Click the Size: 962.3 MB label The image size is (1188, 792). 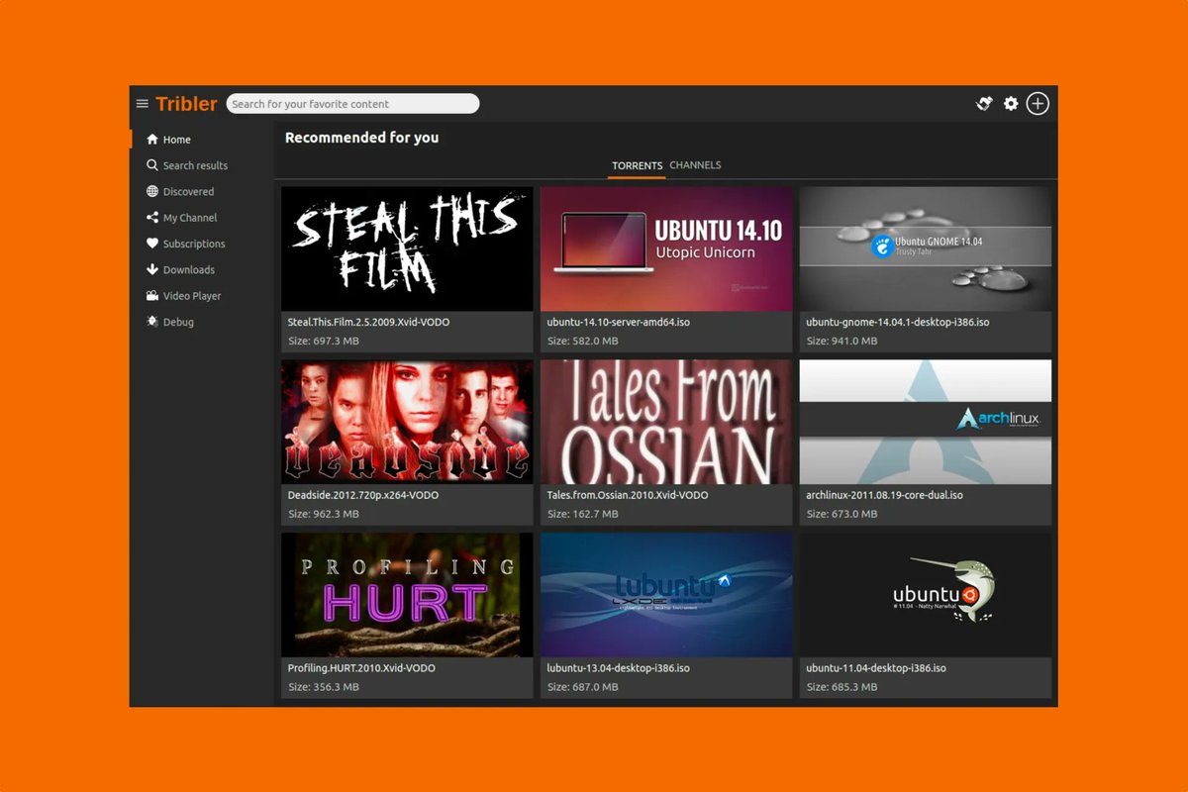coord(324,514)
